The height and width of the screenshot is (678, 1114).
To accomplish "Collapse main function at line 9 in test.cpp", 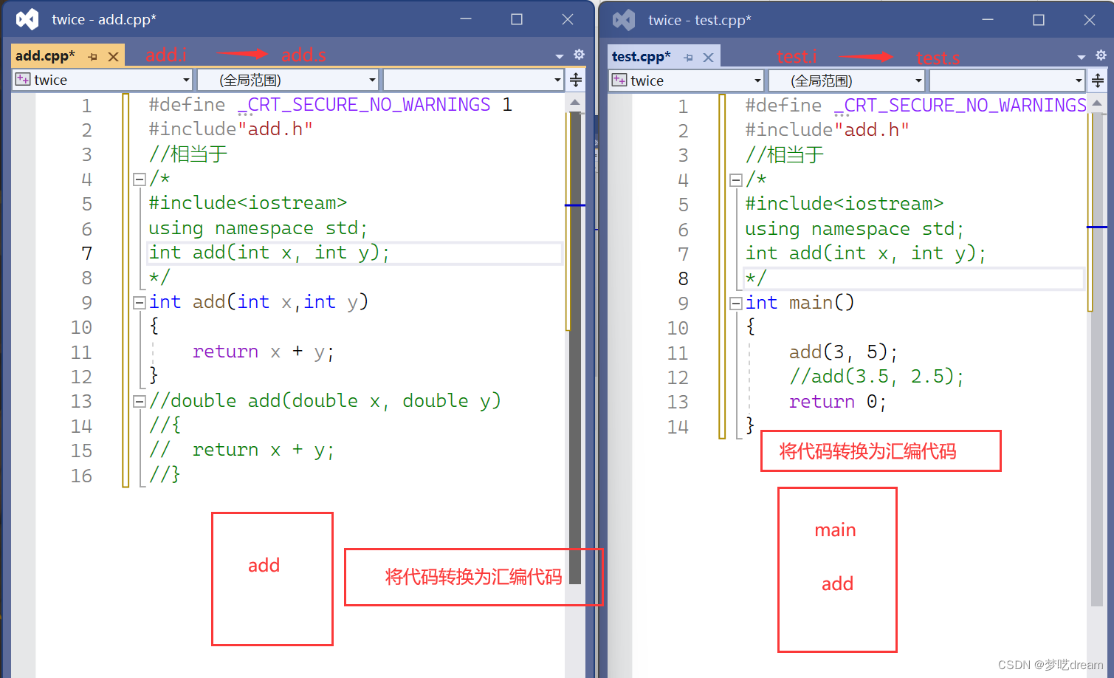I will click(735, 303).
